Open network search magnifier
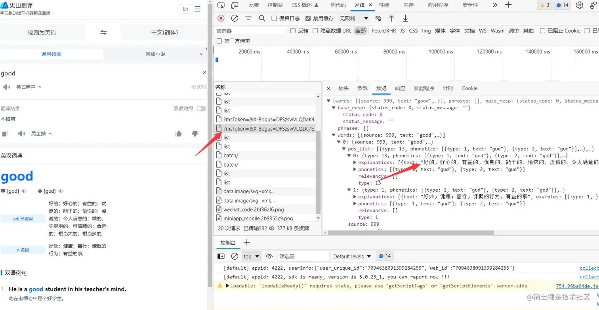599x310 pixels. (x=262, y=18)
